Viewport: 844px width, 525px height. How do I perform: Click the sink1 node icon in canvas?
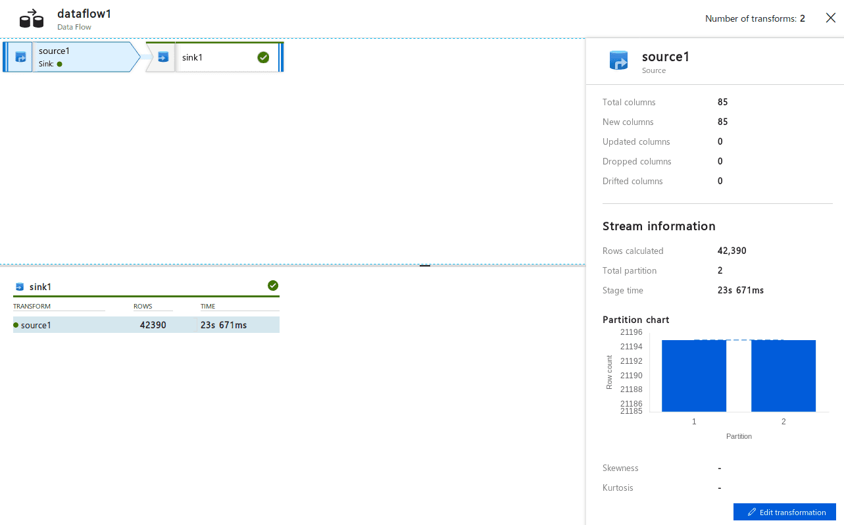point(163,57)
